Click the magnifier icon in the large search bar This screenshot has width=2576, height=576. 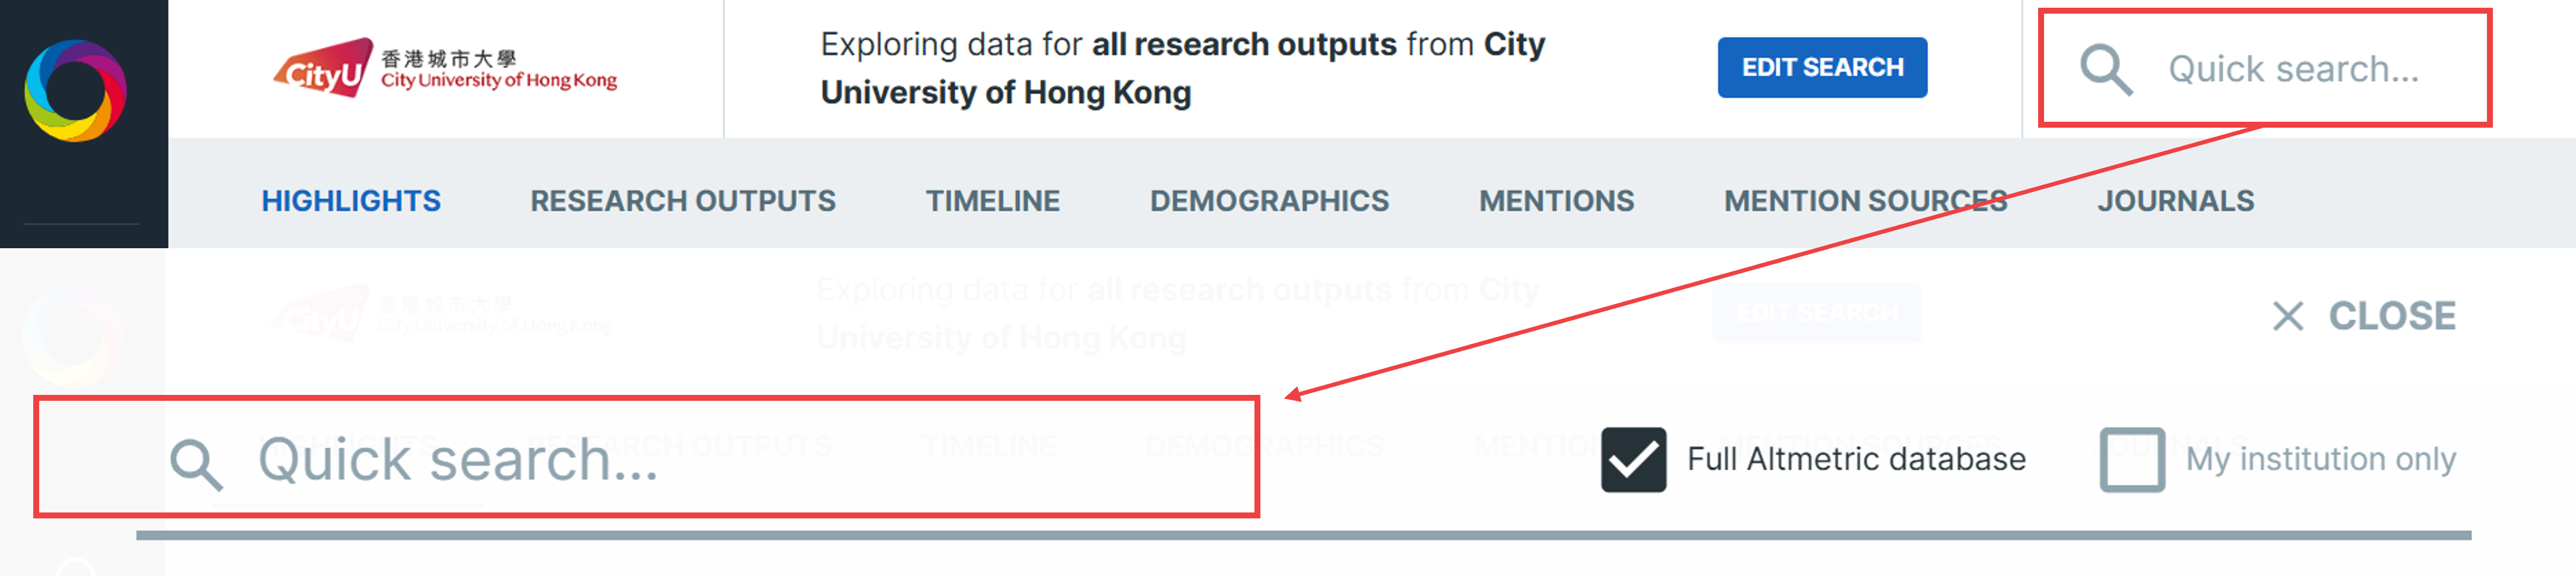tap(195, 464)
